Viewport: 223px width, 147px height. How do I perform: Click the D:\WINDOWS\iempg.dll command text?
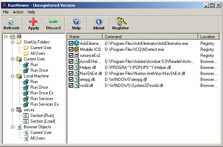pyautogui.click(x=126, y=80)
